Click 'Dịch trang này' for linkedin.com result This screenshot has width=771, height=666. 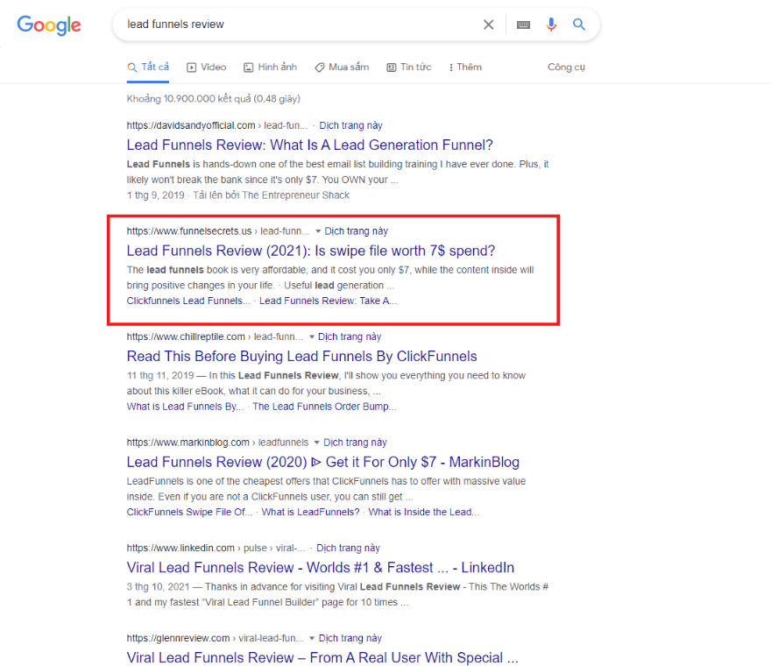click(348, 548)
